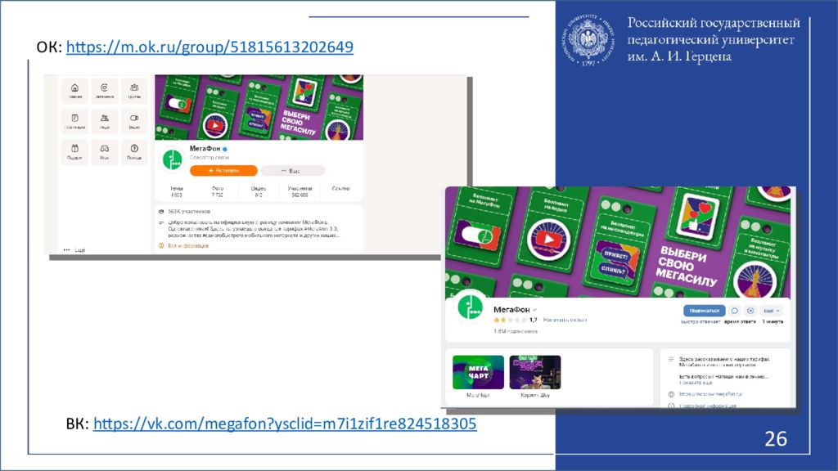Open the Темы tab on OK group
This screenshot has height=471, width=838.
tap(177, 191)
